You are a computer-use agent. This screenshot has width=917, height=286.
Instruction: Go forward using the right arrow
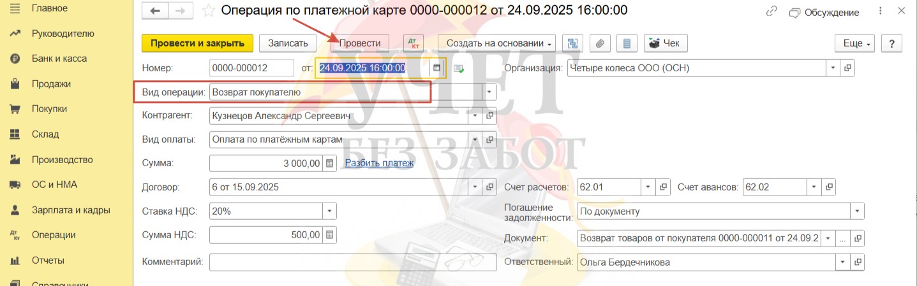coord(181,11)
